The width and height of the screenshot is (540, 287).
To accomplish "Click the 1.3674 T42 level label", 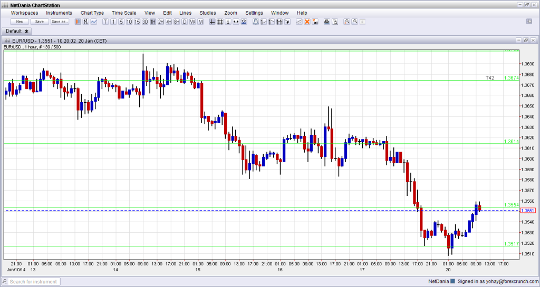I will [511, 78].
